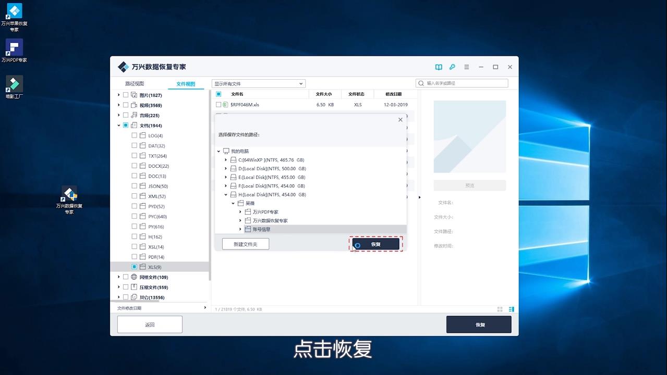Screen dimensions: 667x375
Task: Sort by 文件大小 column header
Action: [324, 94]
